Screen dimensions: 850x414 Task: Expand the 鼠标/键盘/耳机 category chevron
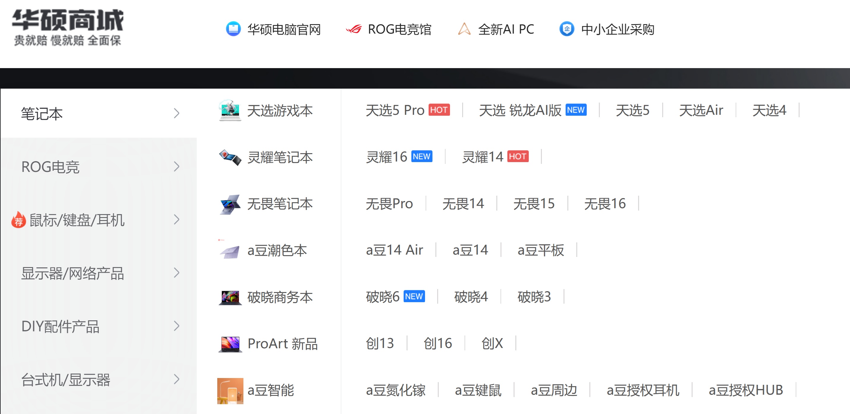tap(177, 219)
